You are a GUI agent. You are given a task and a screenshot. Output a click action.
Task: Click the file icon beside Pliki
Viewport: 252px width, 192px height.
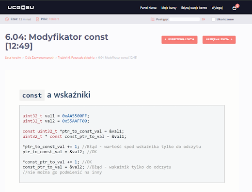37,19
